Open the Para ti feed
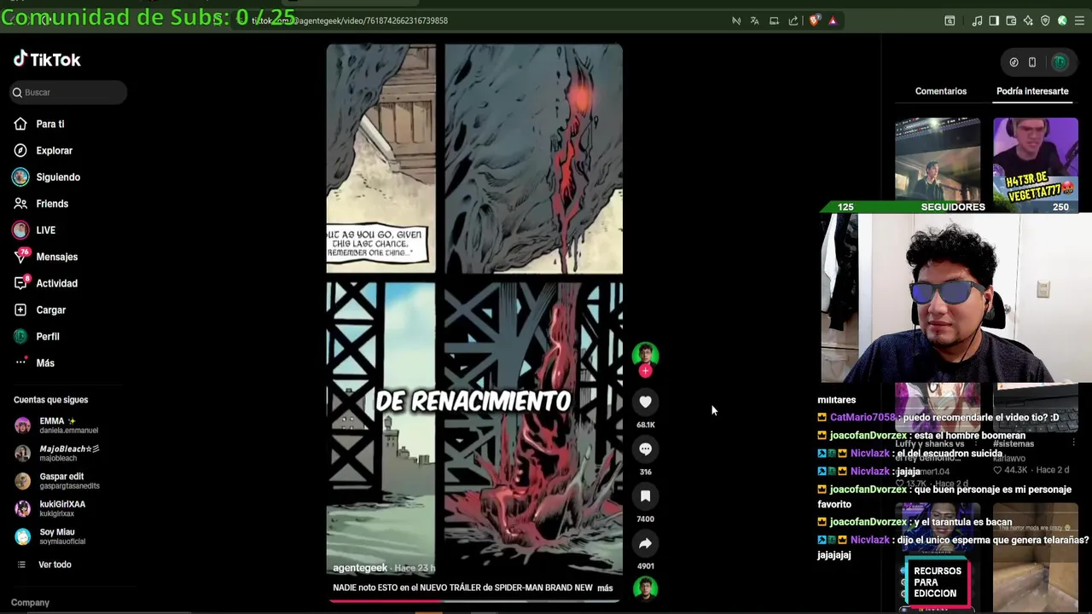The height and width of the screenshot is (614, 1092). click(x=50, y=124)
